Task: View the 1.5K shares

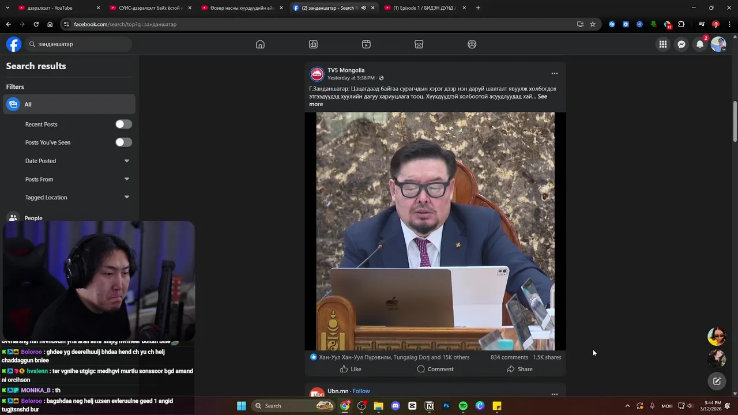Action: (x=547, y=357)
